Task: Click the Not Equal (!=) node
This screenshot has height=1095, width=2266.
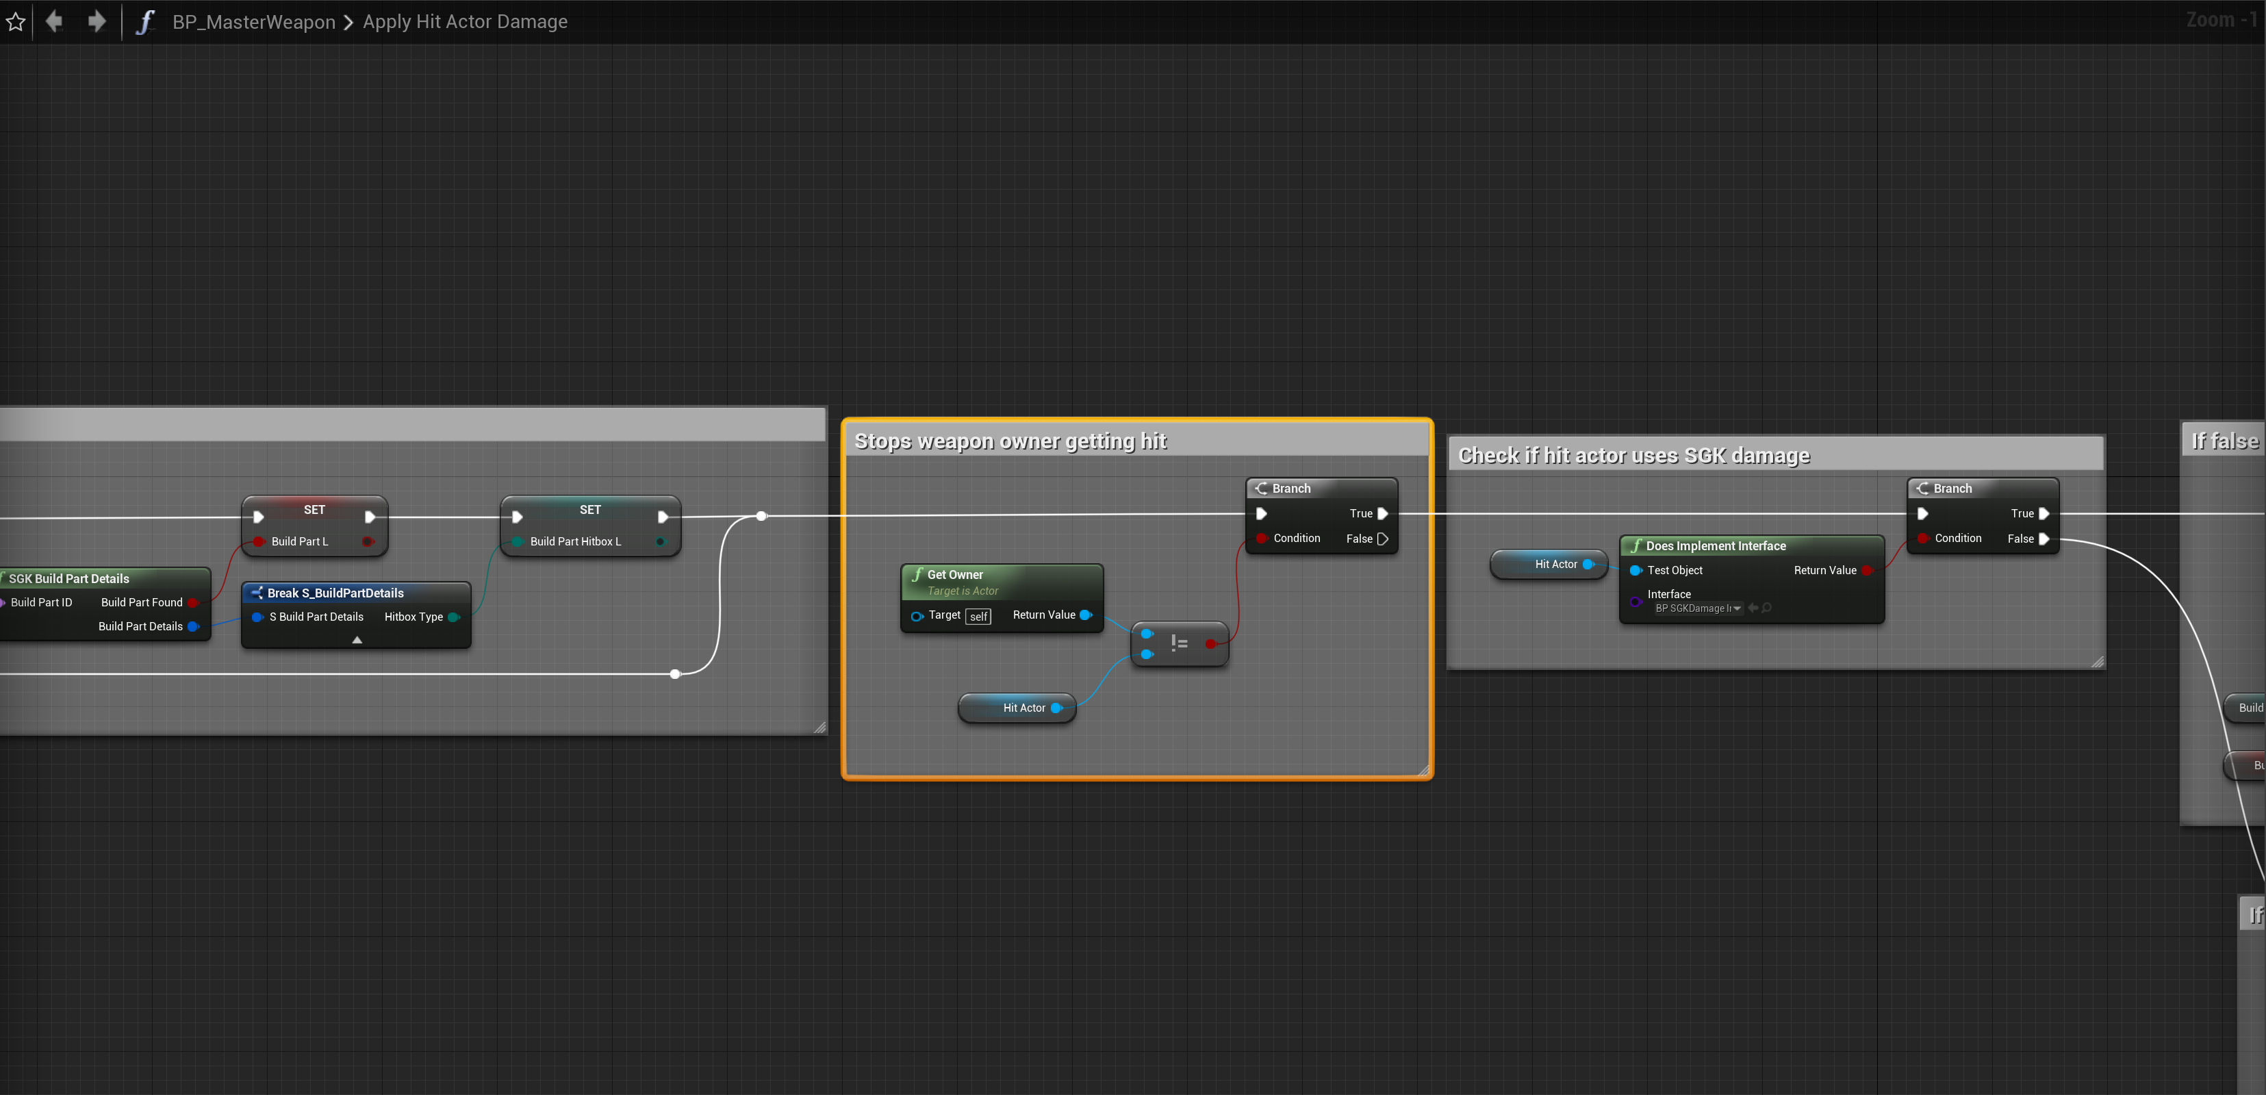Action: tap(1179, 644)
